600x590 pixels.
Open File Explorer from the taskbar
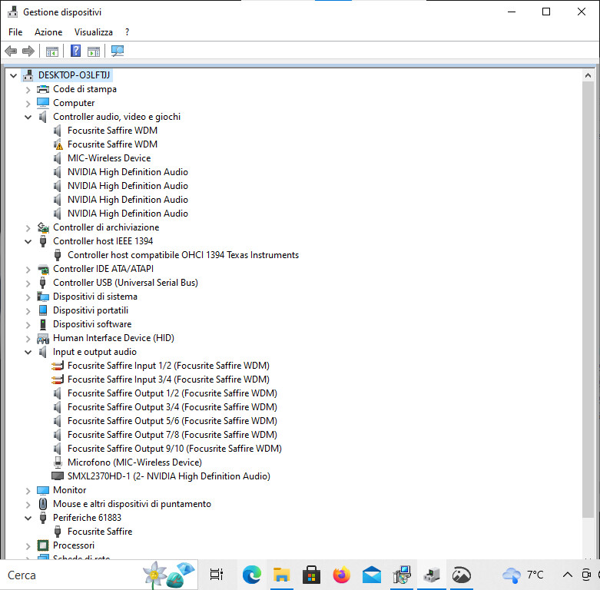pyautogui.click(x=281, y=575)
